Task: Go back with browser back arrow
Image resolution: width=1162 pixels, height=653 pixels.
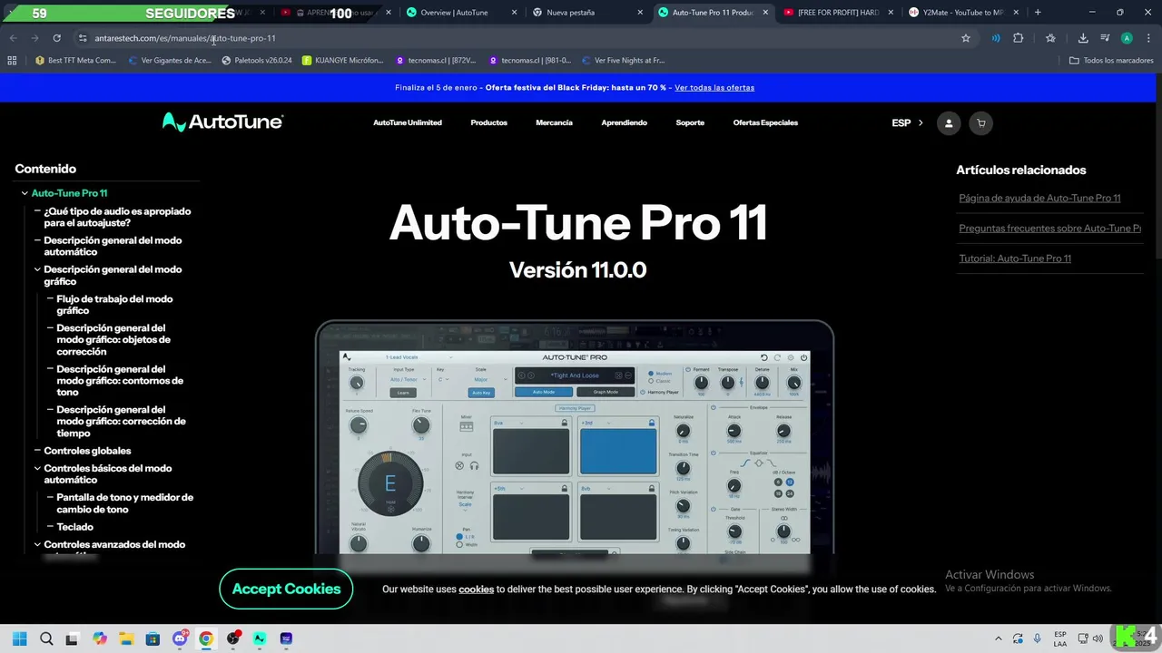Action: click(13, 38)
